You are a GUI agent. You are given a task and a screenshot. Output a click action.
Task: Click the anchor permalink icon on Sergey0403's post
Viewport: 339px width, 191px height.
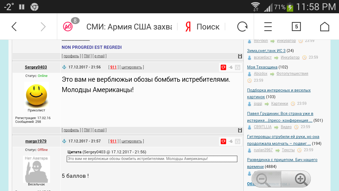point(64,67)
